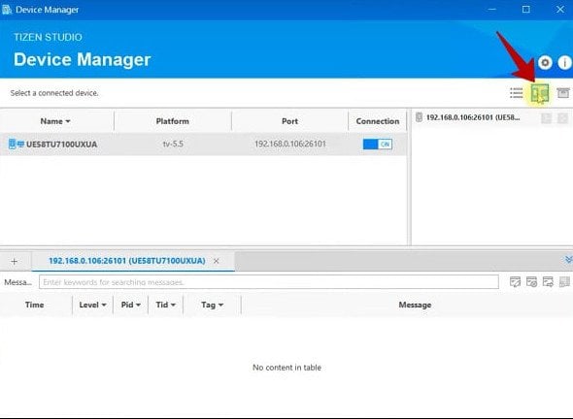Viewport: 573px width, 419px height.
Task: Click the export log icon
Action: pos(548,282)
